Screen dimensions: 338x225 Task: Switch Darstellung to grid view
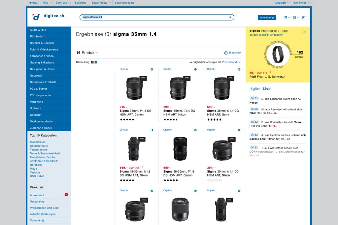pos(92,62)
